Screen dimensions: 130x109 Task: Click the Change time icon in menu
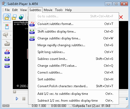(32, 38)
